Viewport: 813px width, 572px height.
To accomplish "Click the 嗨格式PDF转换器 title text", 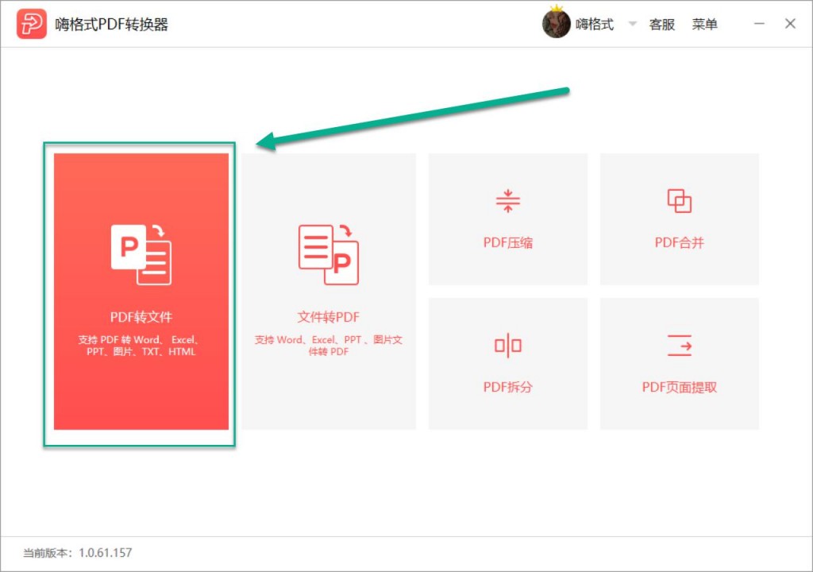I will (111, 24).
